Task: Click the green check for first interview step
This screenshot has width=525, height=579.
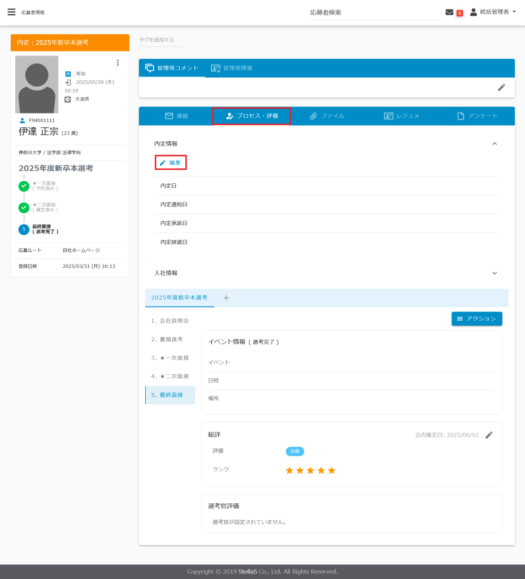Action: tap(24, 185)
